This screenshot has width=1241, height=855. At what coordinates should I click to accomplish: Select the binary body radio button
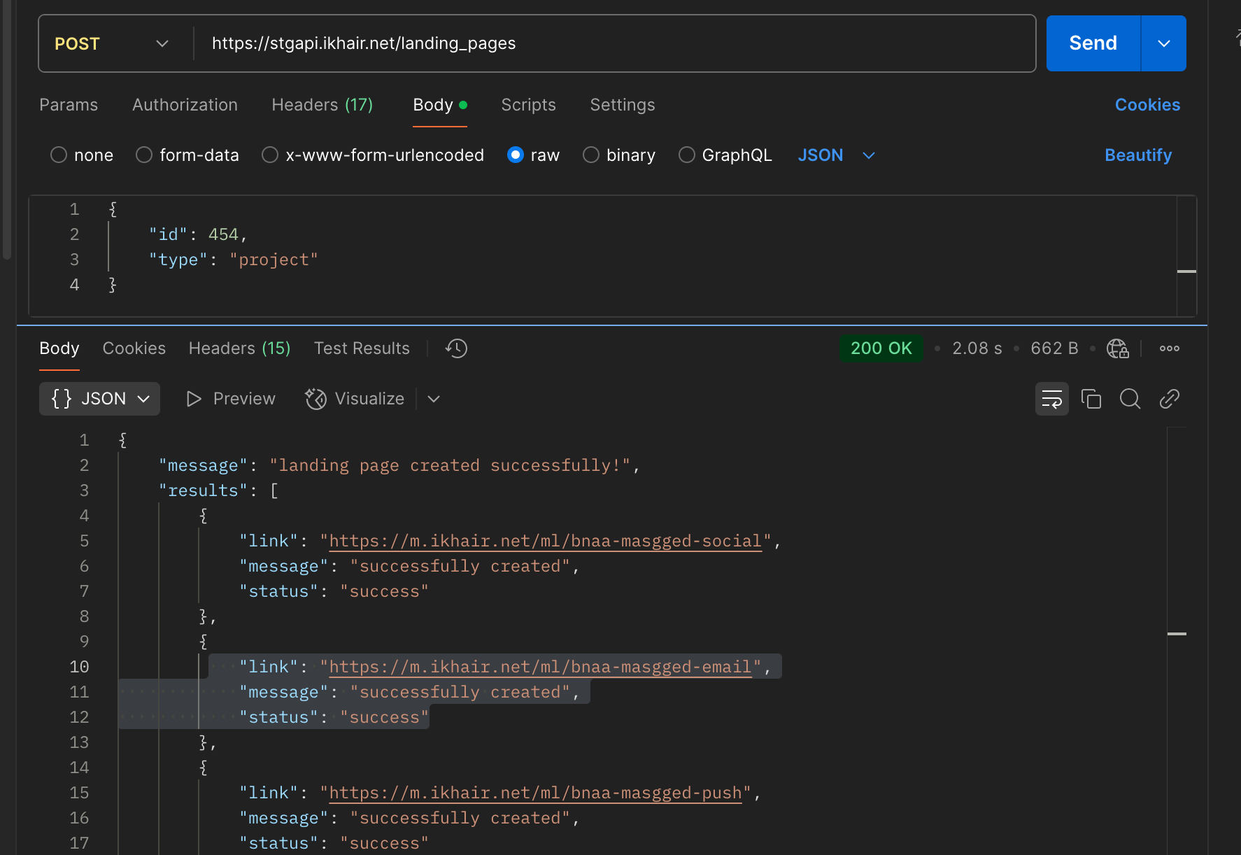coord(591,155)
